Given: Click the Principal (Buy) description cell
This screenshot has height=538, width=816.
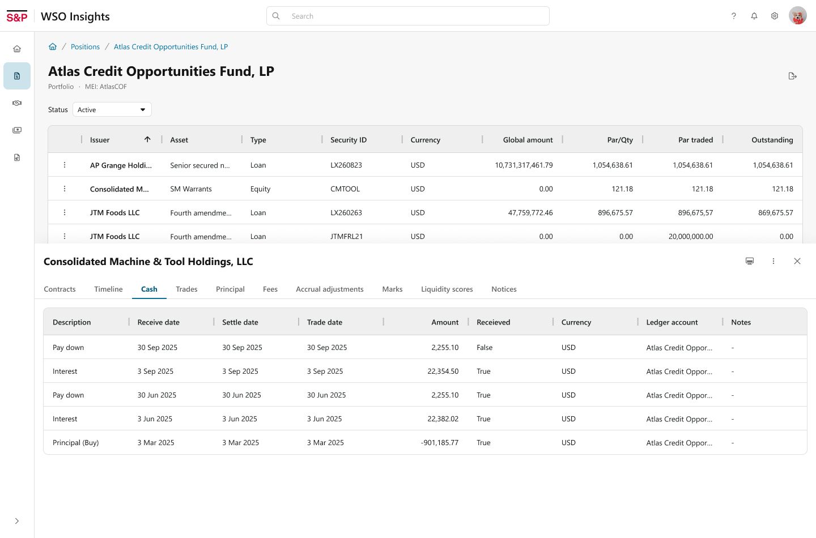Looking at the screenshot, I should click(x=76, y=443).
